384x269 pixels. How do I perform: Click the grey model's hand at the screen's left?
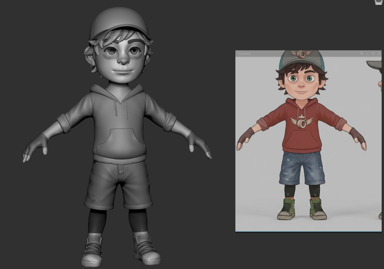35,148
